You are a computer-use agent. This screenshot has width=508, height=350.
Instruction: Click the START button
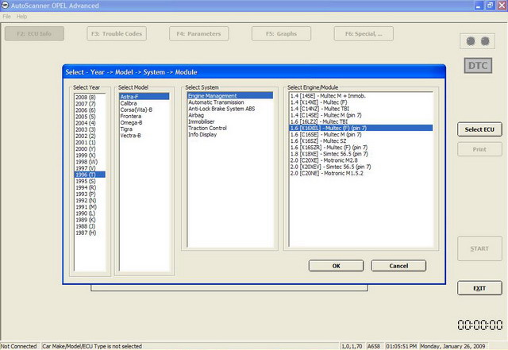479,248
